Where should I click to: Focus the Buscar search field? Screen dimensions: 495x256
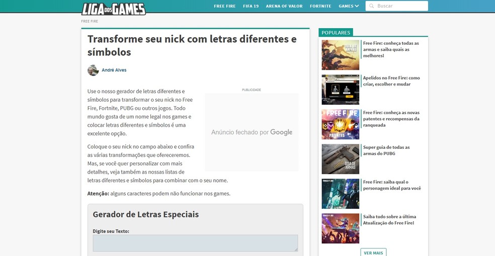396,6
